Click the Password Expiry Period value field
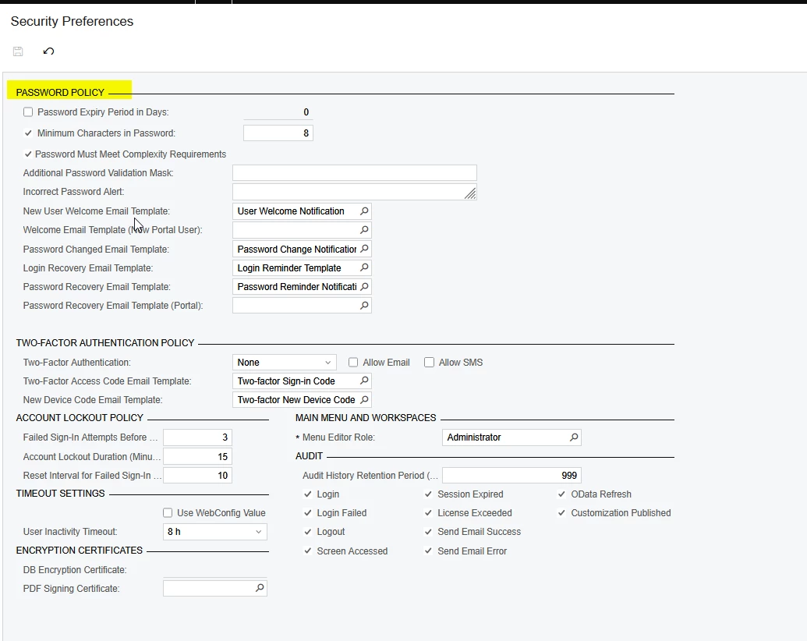 [x=278, y=112]
